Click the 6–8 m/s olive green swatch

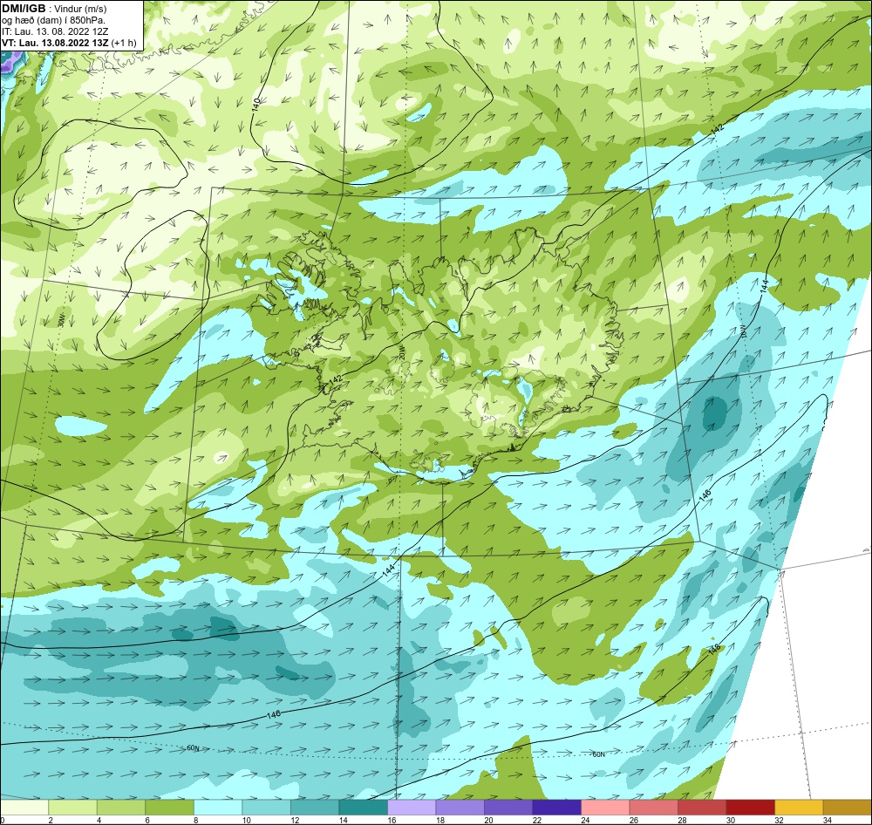coord(170,808)
